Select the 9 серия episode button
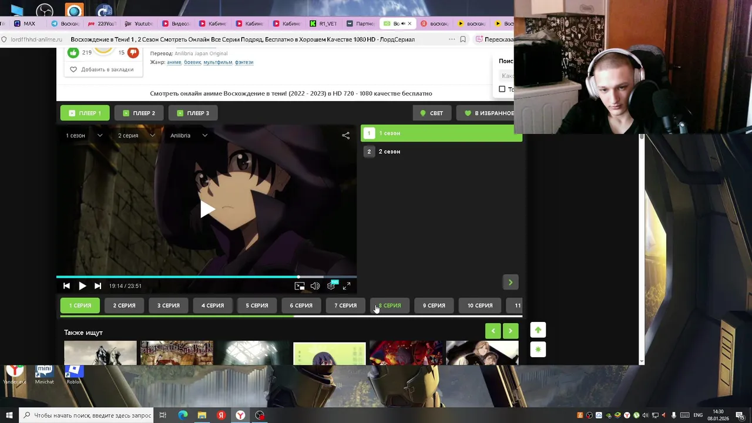The image size is (752, 423). [434, 305]
